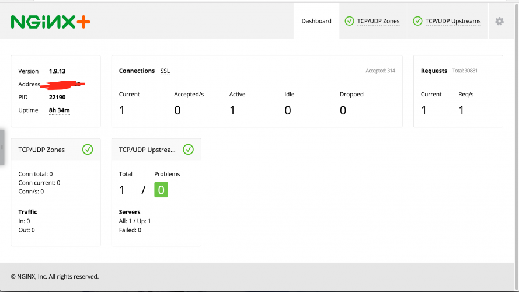This screenshot has width=519, height=292.
Task: Open the settings gear icon
Action: [499, 21]
